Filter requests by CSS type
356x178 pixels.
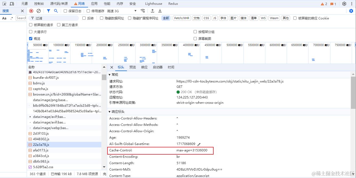[x=206, y=18]
